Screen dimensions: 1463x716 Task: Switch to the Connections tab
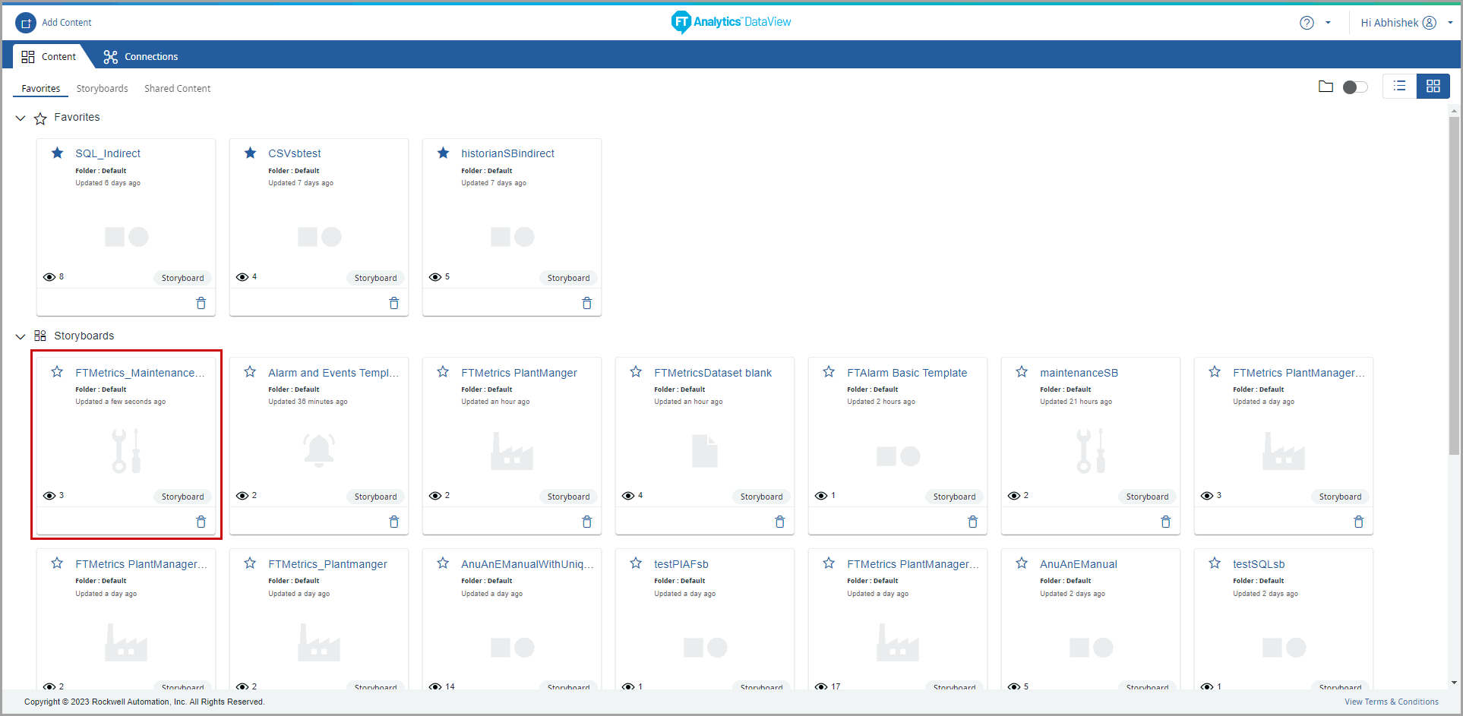[x=141, y=57]
